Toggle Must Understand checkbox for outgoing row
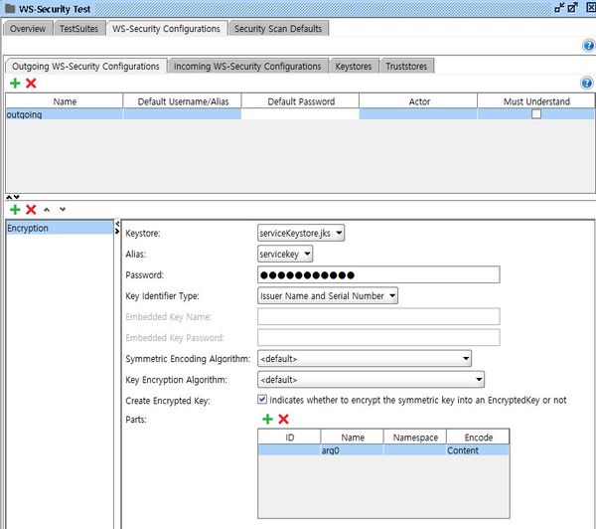The height and width of the screenshot is (529, 596). click(x=536, y=114)
